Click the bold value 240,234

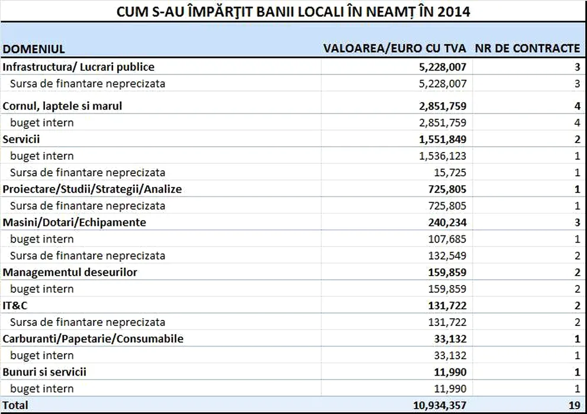[447, 222]
